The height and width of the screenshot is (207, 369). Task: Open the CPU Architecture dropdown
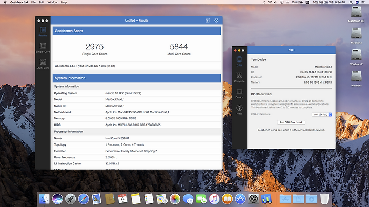[322, 115]
